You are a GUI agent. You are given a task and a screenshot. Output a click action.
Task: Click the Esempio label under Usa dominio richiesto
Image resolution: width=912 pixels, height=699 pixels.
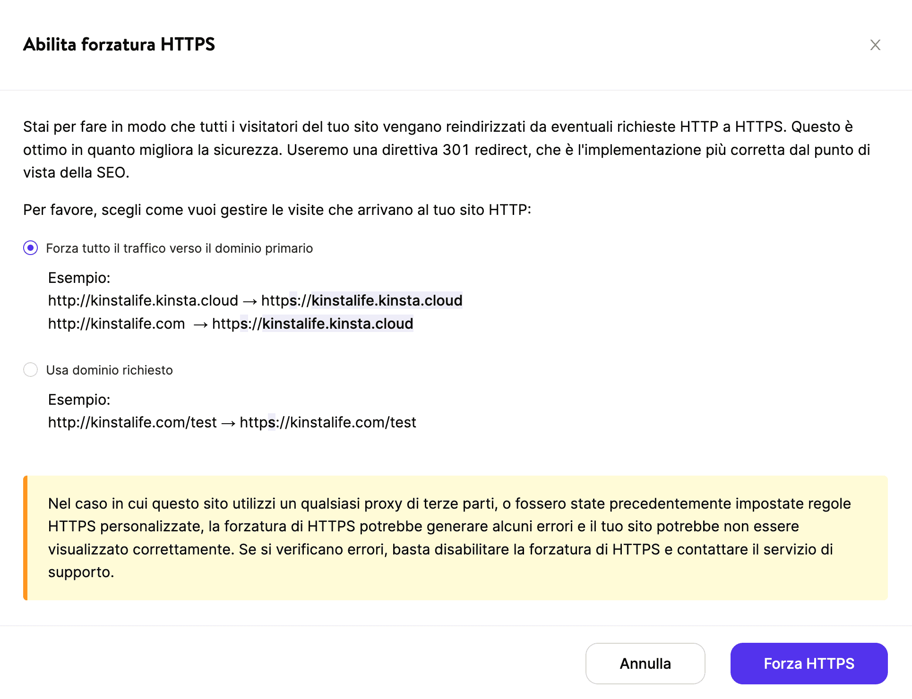78,400
